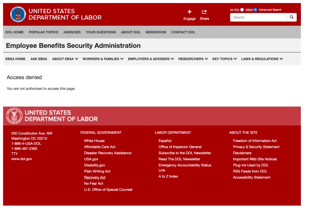Image resolution: width=309 pixels, height=215 pixels.
Task: Click the About The Site footer heading
Action: [x=243, y=133]
